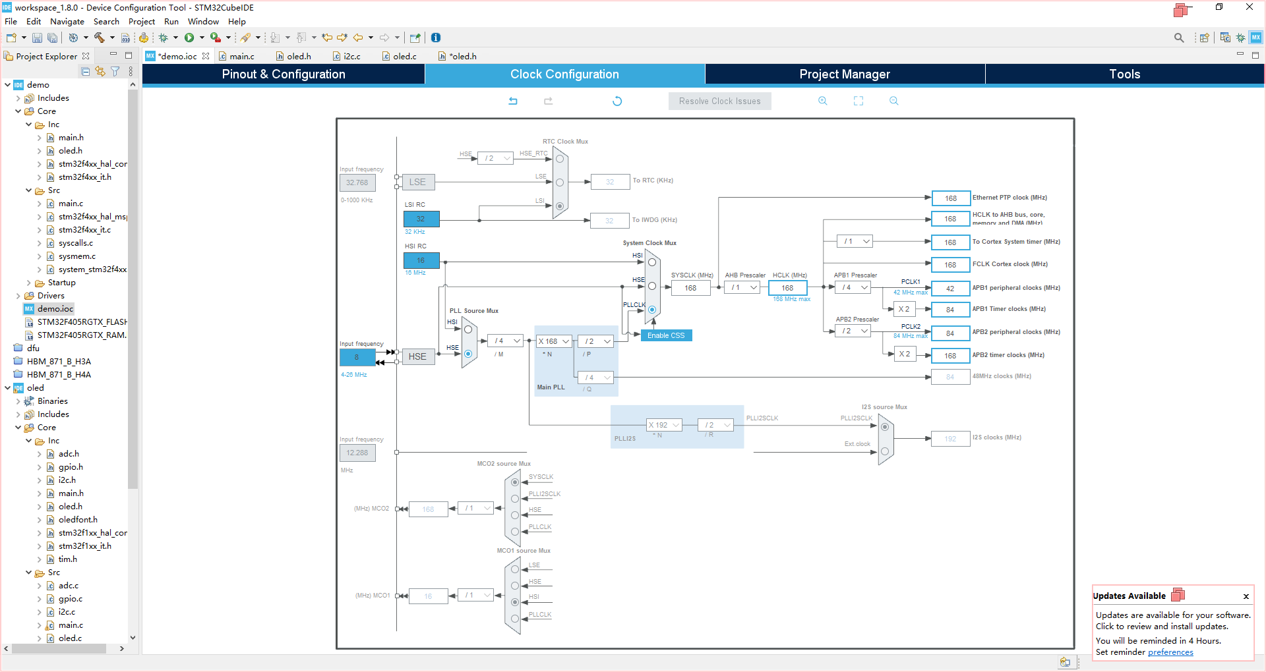This screenshot has width=1266, height=672.
Task: Zoom out of the clock diagram
Action: (x=893, y=101)
